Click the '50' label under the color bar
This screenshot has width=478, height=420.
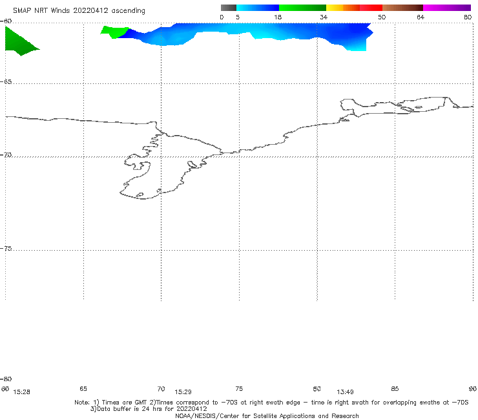382,17
